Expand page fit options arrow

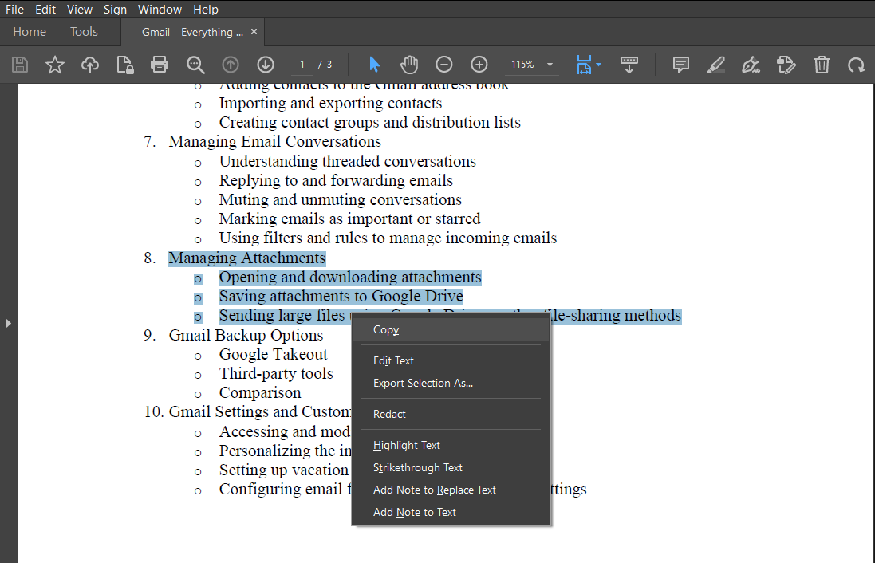click(x=599, y=65)
